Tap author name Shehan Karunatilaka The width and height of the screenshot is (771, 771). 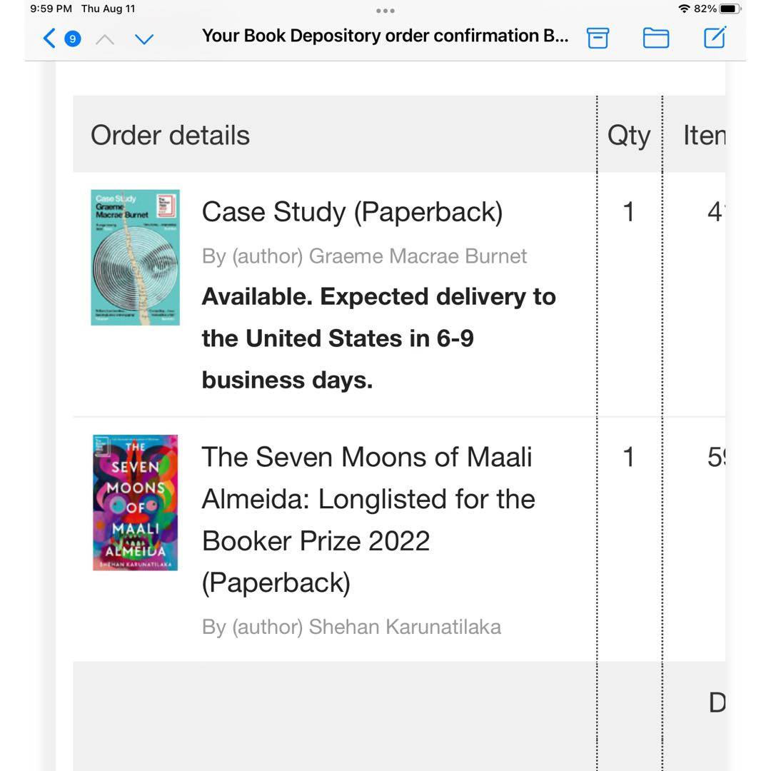pyautogui.click(x=405, y=627)
